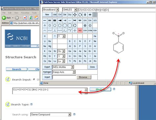156x120 pixels.
Task: Insert the SO3H group template
Action: pyautogui.click(x=95, y=30)
